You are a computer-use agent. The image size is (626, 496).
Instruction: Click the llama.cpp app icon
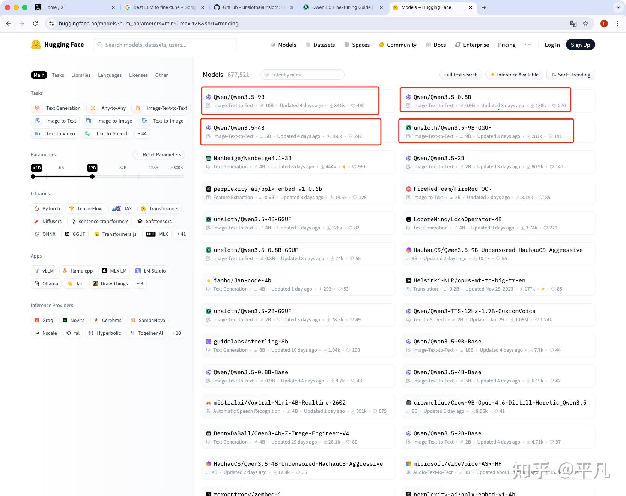pyautogui.click(x=65, y=271)
